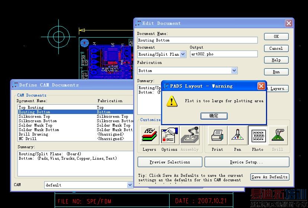Select Solder Mask Bottom document row
The image size is (308, 208).
76,130
